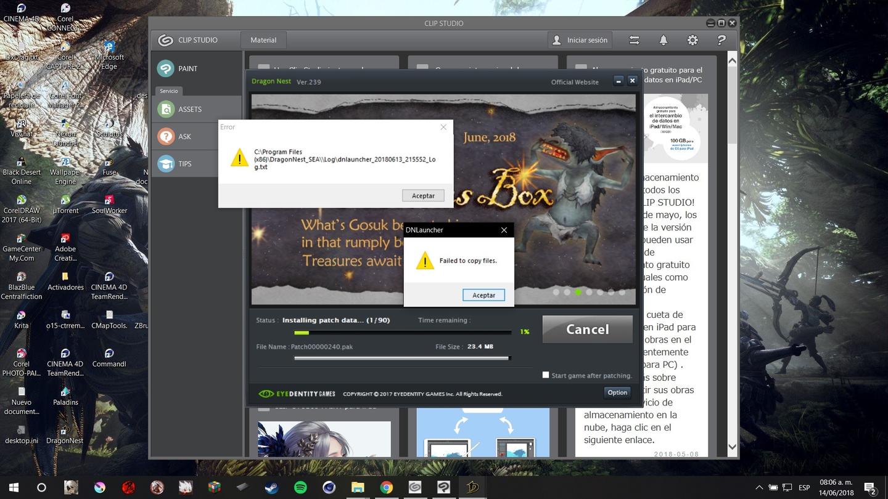Click the CLIP STUDIO logo tab
This screenshot has width=888, height=499.
(x=188, y=40)
